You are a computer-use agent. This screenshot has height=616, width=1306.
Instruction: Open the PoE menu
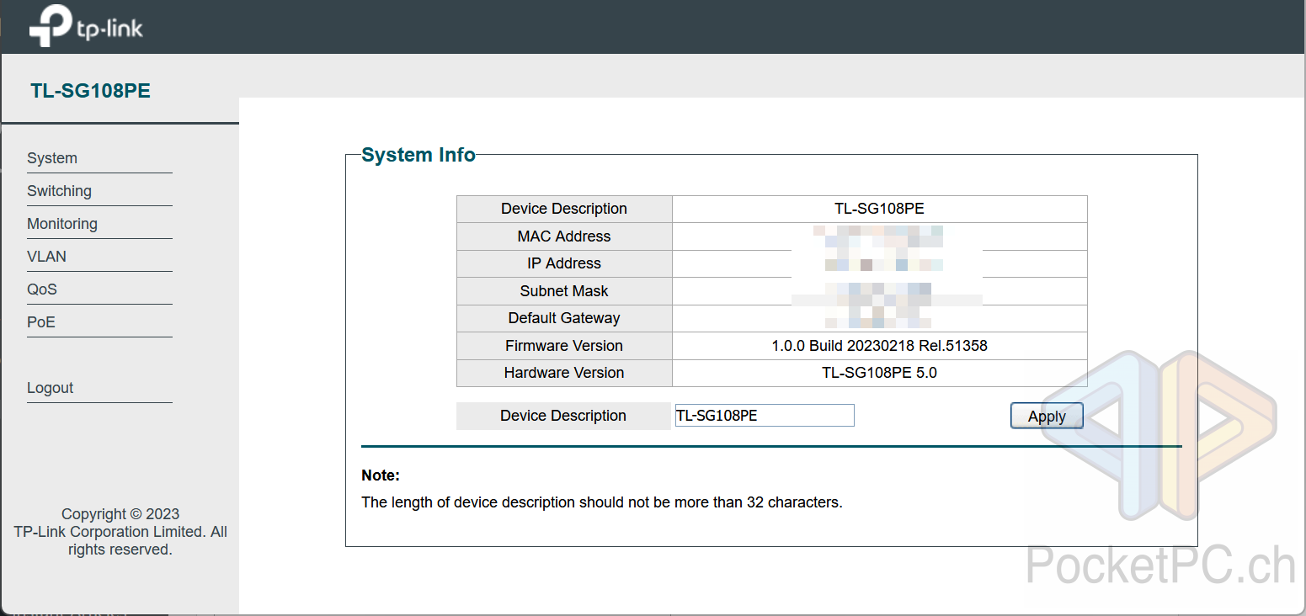(x=41, y=322)
